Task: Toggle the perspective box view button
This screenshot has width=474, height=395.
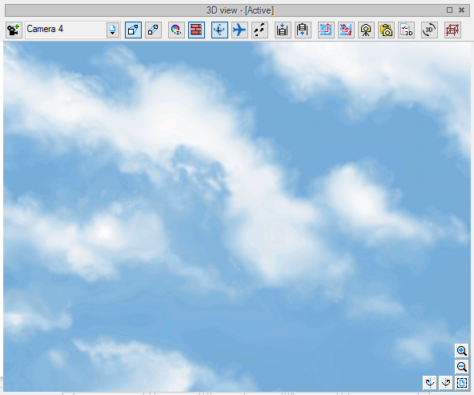Action: pyautogui.click(x=133, y=30)
